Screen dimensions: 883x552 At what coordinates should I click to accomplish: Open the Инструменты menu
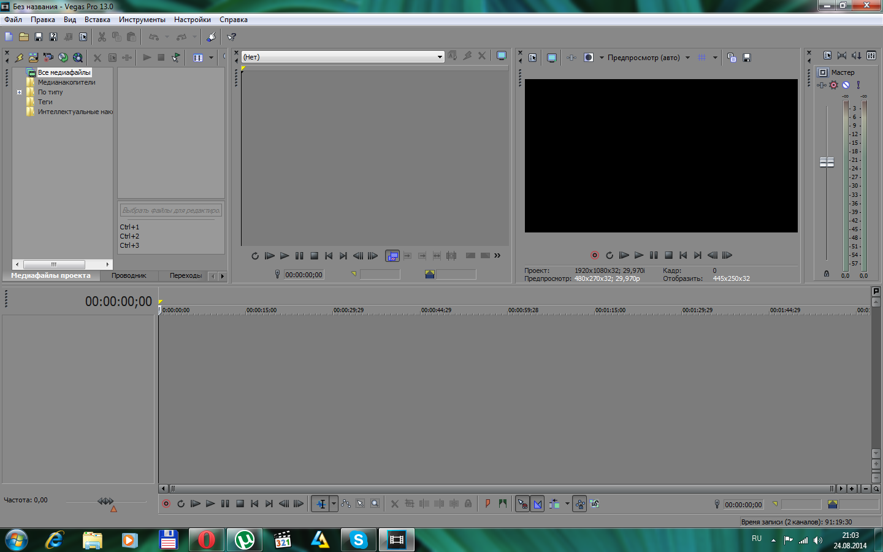pyautogui.click(x=142, y=20)
